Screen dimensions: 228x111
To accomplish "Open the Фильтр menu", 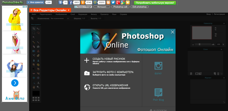I will click(x=94, y=15).
